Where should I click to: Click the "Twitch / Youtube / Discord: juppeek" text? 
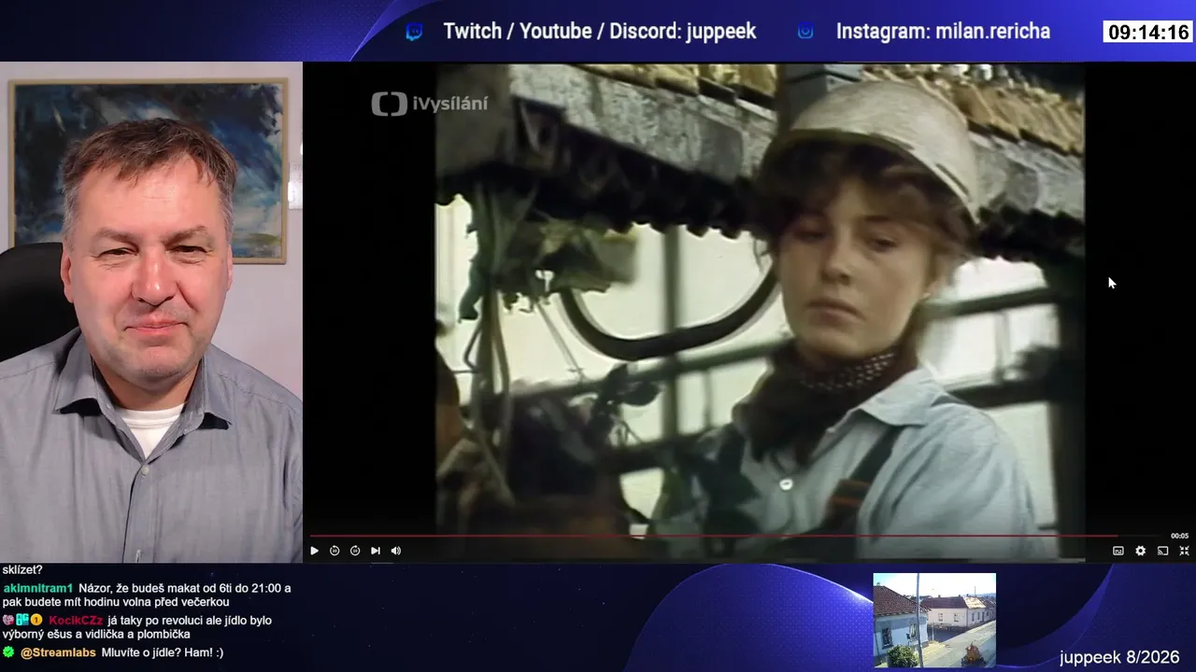(600, 32)
